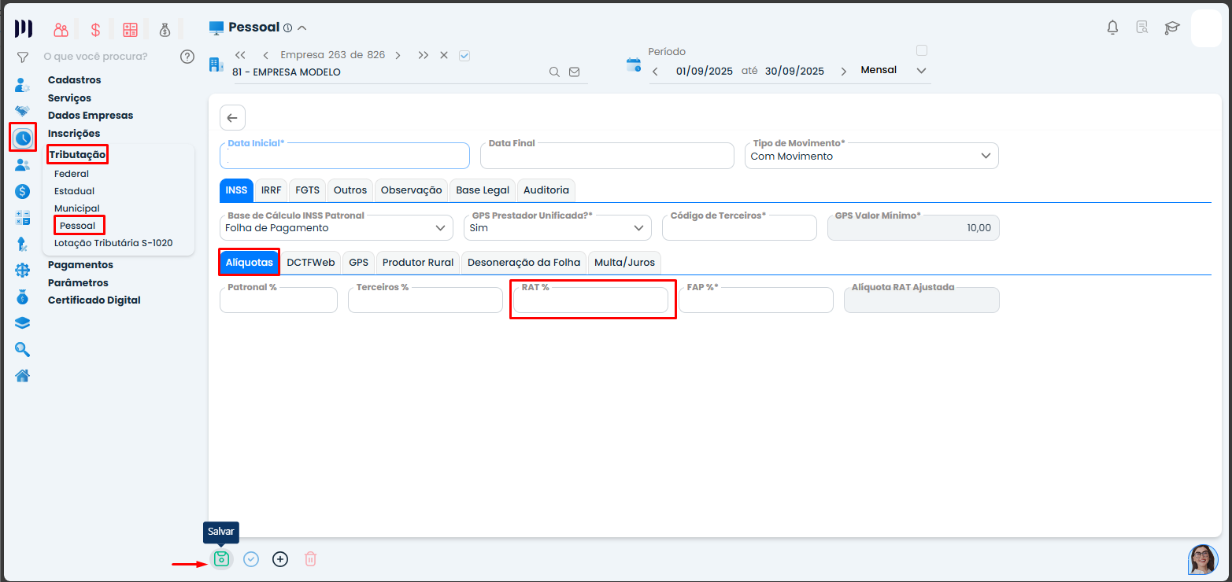Open the Desoneração da Folha tab

pyautogui.click(x=524, y=263)
